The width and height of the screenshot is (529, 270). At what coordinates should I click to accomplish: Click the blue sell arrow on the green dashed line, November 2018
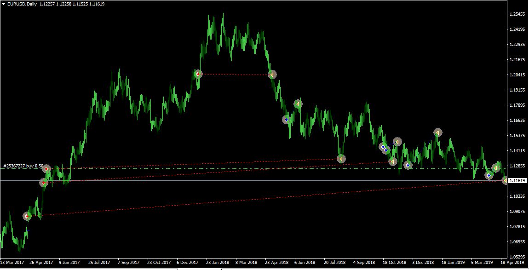(408, 166)
